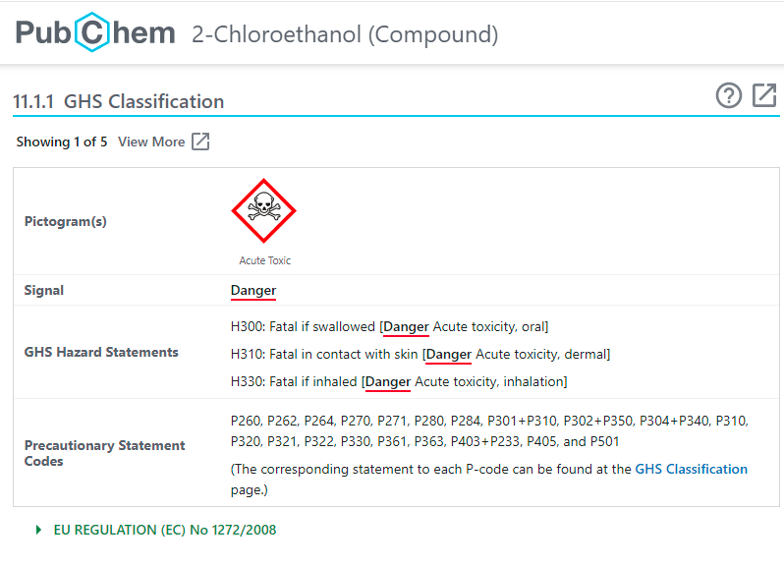Click the PubChem logo
The image size is (784, 567).
(95, 34)
